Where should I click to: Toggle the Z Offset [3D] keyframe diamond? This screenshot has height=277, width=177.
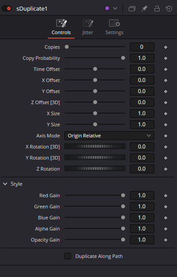point(165,103)
